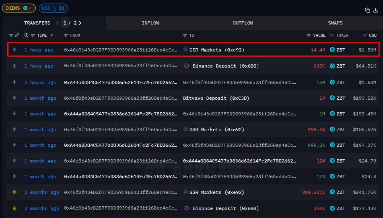Click the USD amount $174.43K
383x218 pixels.
(x=364, y=208)
